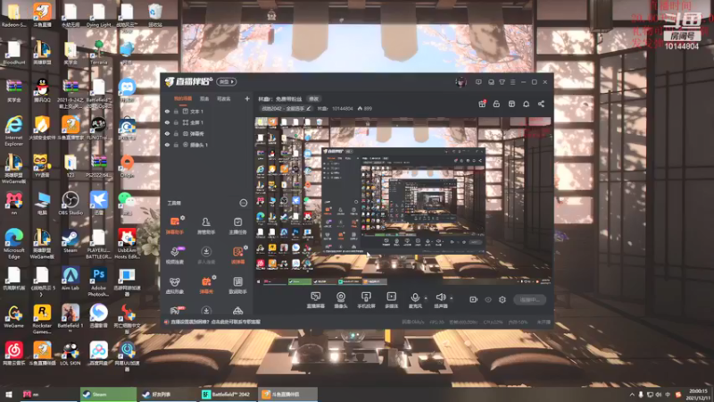Toggle visibility eye for 全屏 1 layer
This screenshot has height=402, width=714.
167,122
